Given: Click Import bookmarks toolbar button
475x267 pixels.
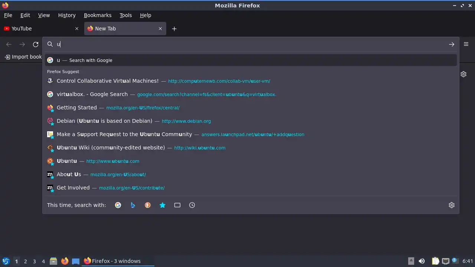Looking at the screenshot, I should click(23, 57).
